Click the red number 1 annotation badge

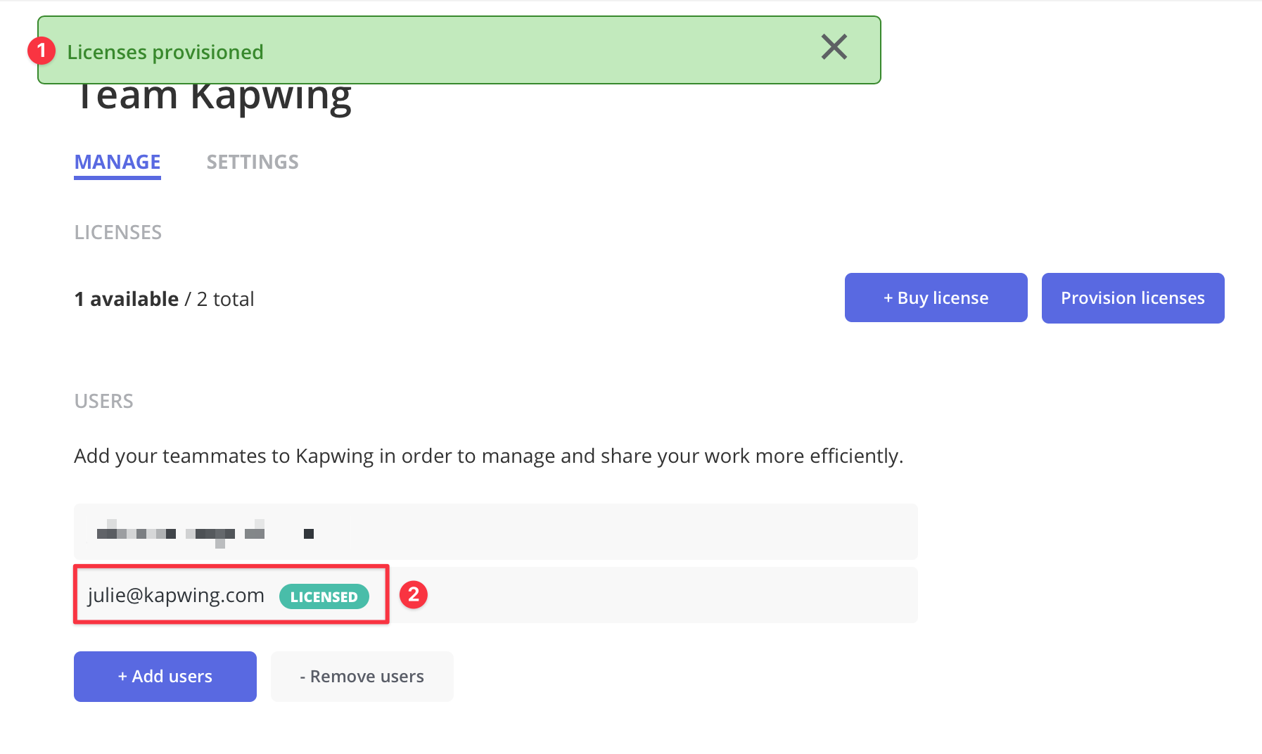(42, 51)
